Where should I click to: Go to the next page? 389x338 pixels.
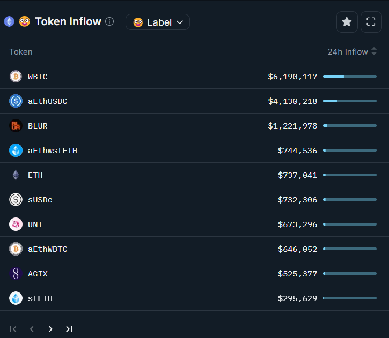50,329
